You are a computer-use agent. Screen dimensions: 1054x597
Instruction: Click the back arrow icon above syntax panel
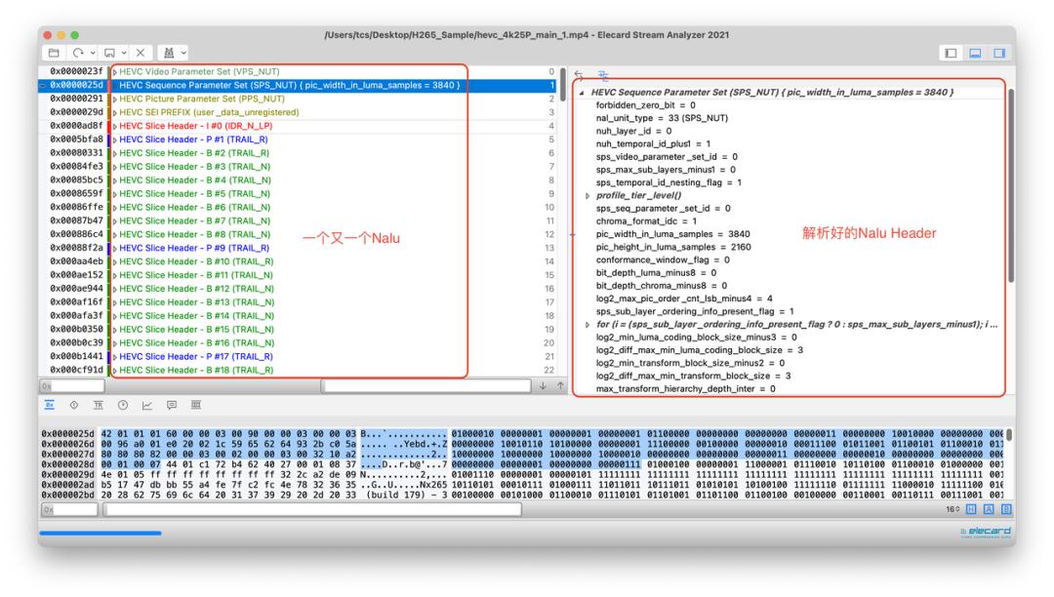(580, 74)
